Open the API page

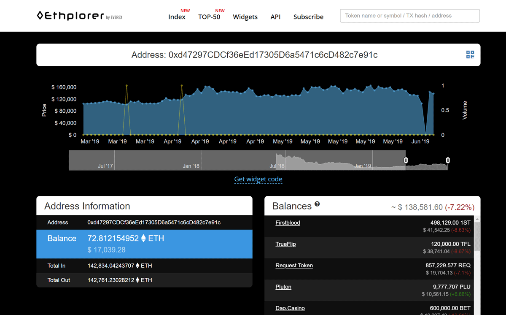[x=275, y=17]
